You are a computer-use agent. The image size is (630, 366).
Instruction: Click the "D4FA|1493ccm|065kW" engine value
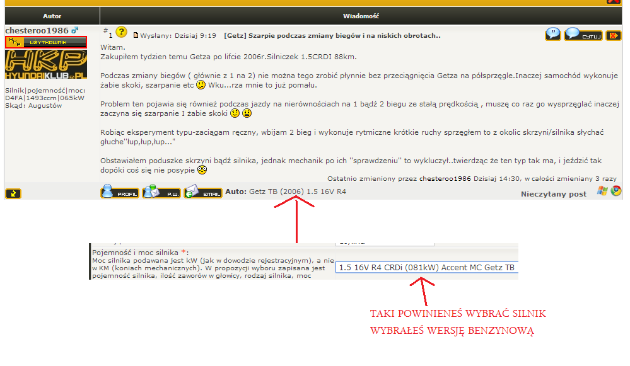click(45, 98)
